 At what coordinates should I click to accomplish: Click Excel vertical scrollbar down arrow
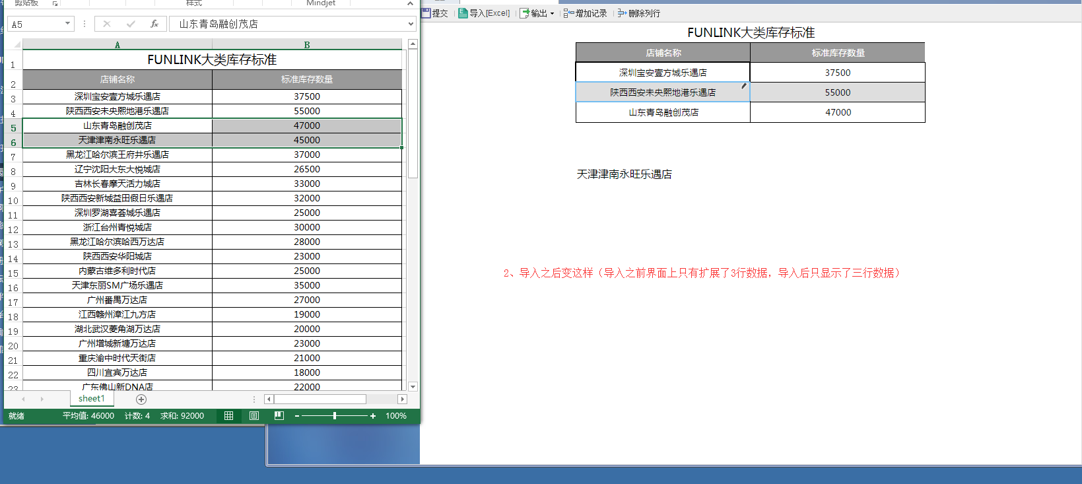point(413,386)
